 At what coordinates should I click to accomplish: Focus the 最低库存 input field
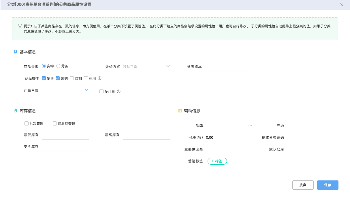point(66,135)
